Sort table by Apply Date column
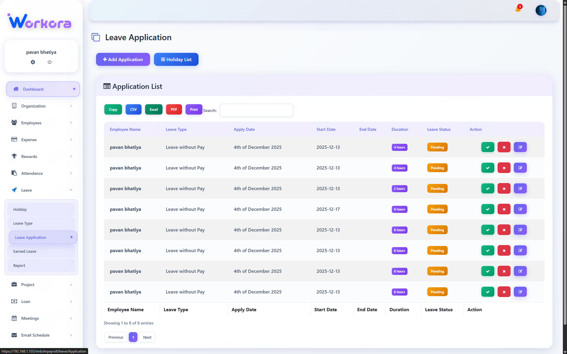The height and width of the screenshot is (354, 567). (244, 129)
